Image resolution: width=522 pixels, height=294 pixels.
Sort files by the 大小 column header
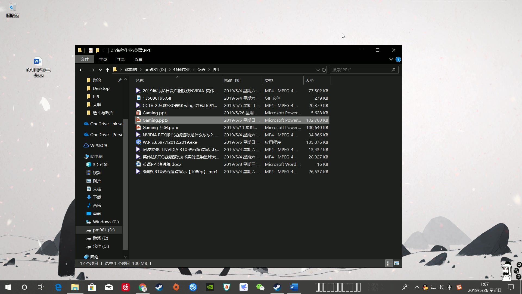[x=310, y=80]
